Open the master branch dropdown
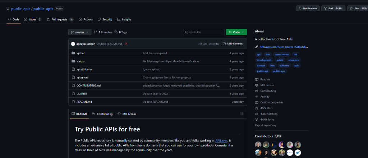368x158 pixels. pos(80,32)
